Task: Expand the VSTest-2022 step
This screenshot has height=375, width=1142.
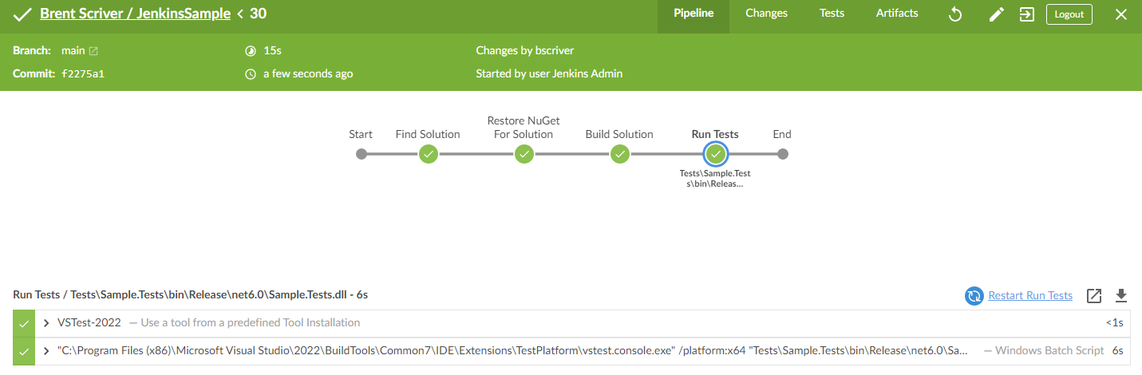Action: 46,323
